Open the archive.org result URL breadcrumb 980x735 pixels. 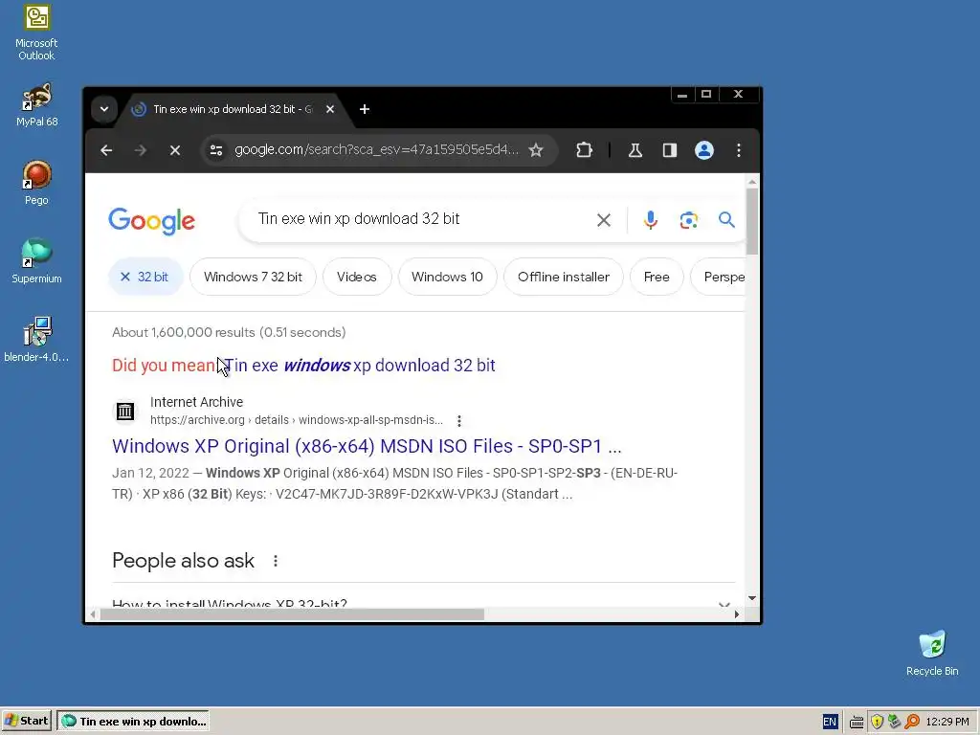point(297,420)
